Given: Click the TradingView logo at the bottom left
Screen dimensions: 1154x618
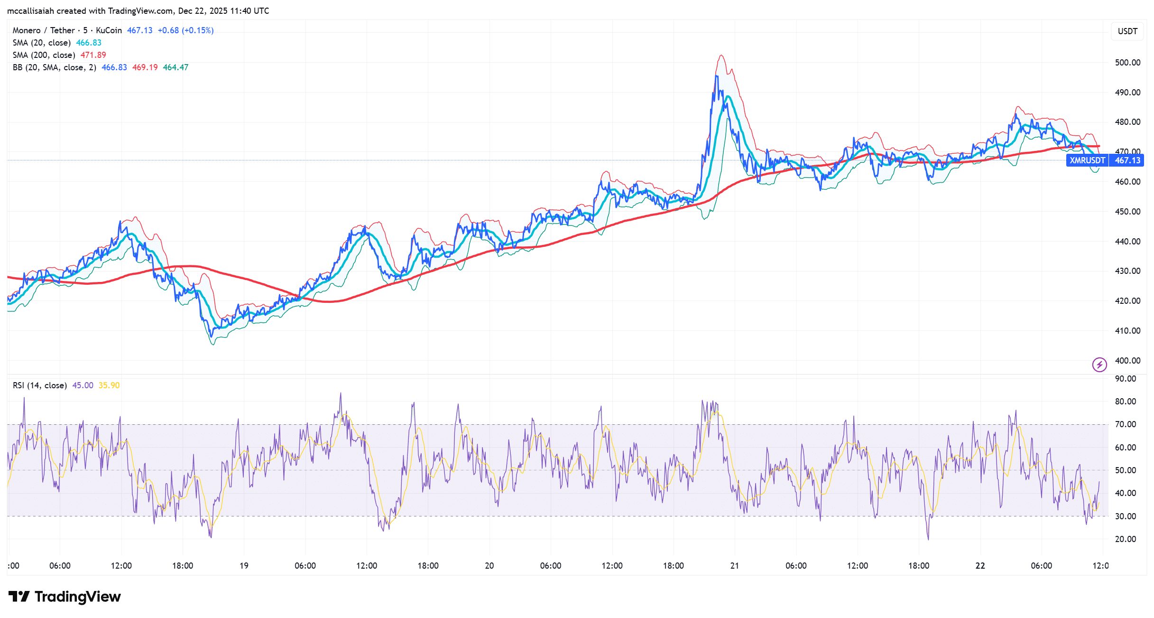Looking at the screenshot, I should [x=65, y=597].
